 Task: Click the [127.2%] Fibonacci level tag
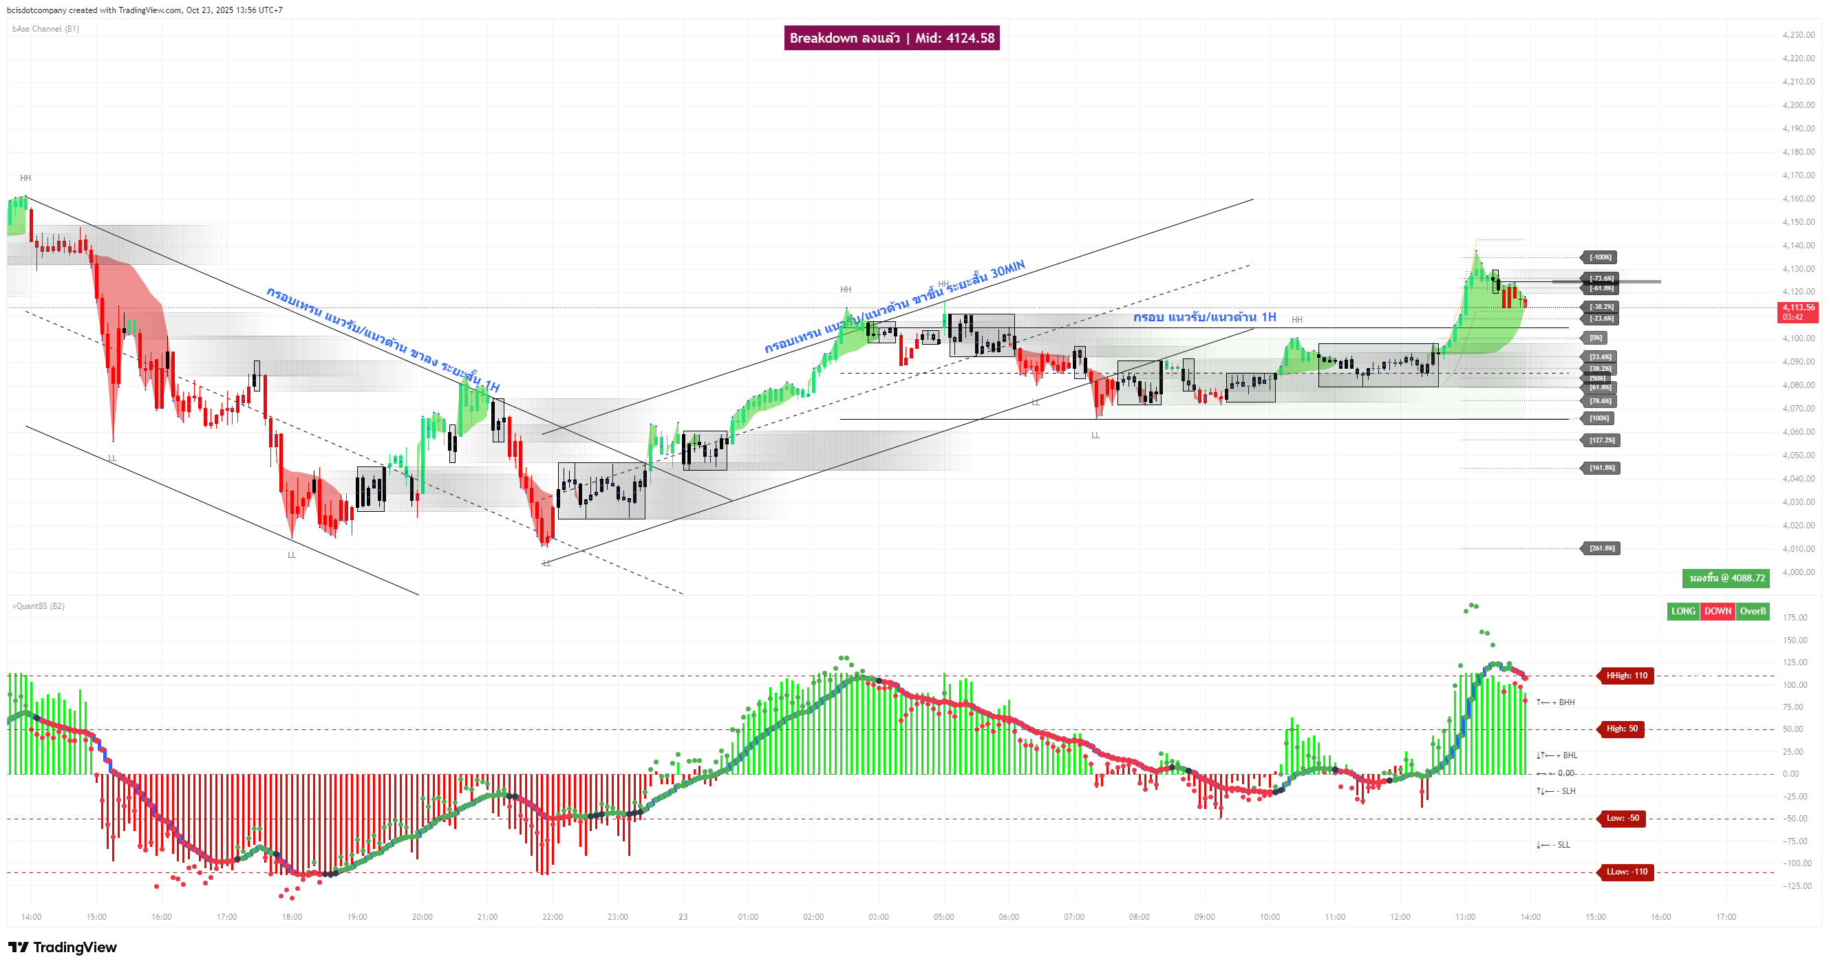[1602, 440]
